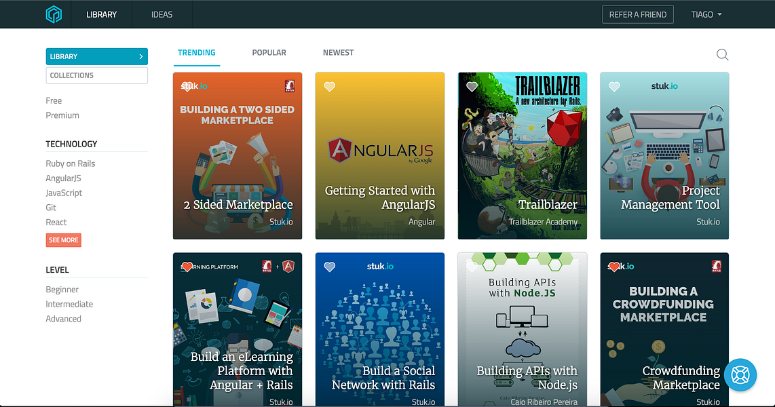This screenshot has width=775, height=407.
Task: Filter by Premium content
Action: click(62, 115)
